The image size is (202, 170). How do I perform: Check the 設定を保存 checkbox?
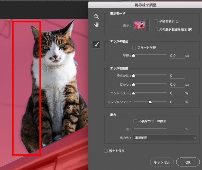click(x=106, y=151)
